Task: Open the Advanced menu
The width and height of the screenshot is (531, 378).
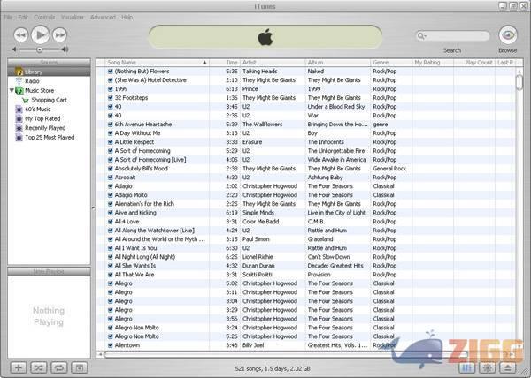Action: (103, 18)
